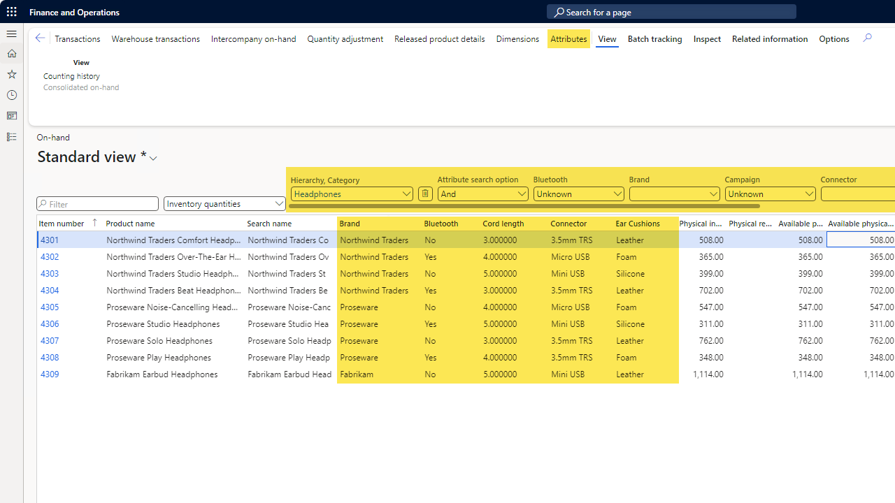
Task: Open item 4308 link
Action: coord(50,358)
